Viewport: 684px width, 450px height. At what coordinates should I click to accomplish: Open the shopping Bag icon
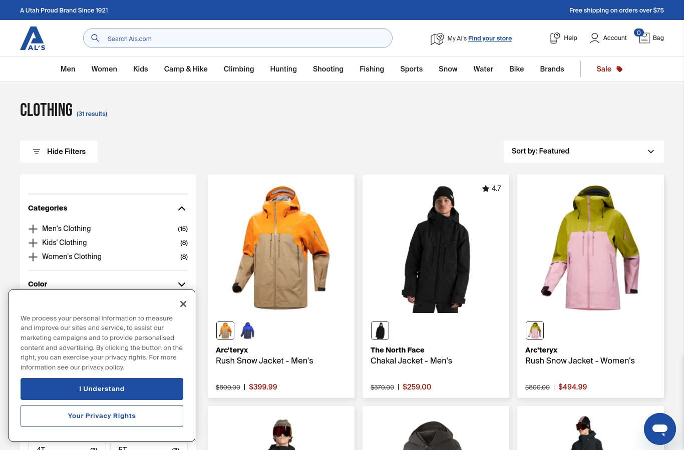point(643,37)
